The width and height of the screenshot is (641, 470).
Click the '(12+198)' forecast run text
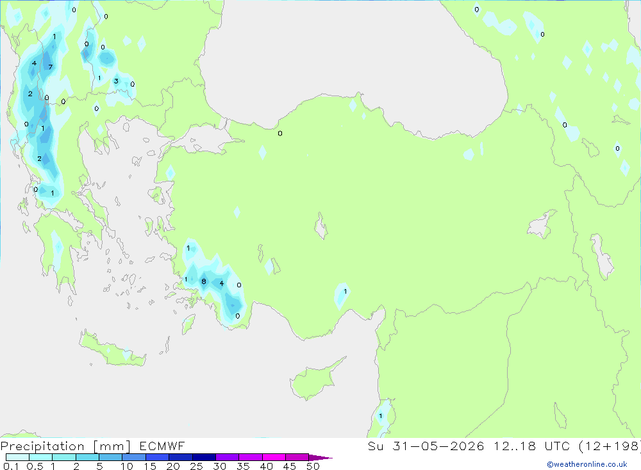(x=610, y=446)
